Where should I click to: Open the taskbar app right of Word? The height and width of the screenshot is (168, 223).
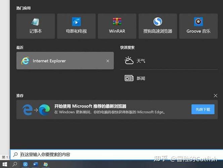(46, 164)
